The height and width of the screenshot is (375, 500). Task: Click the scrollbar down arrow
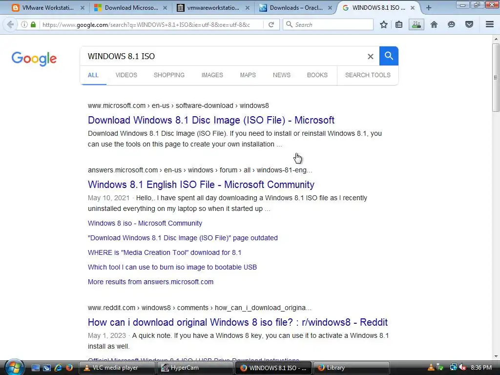click(496, 356)
